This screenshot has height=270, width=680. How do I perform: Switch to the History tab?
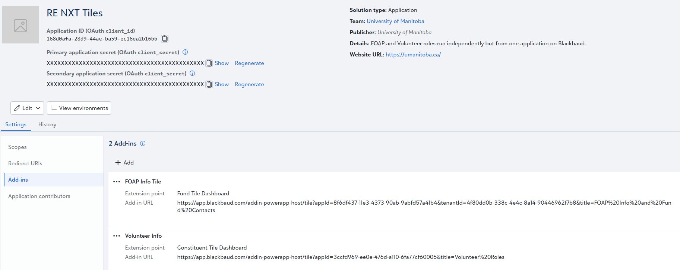(47, 124)
